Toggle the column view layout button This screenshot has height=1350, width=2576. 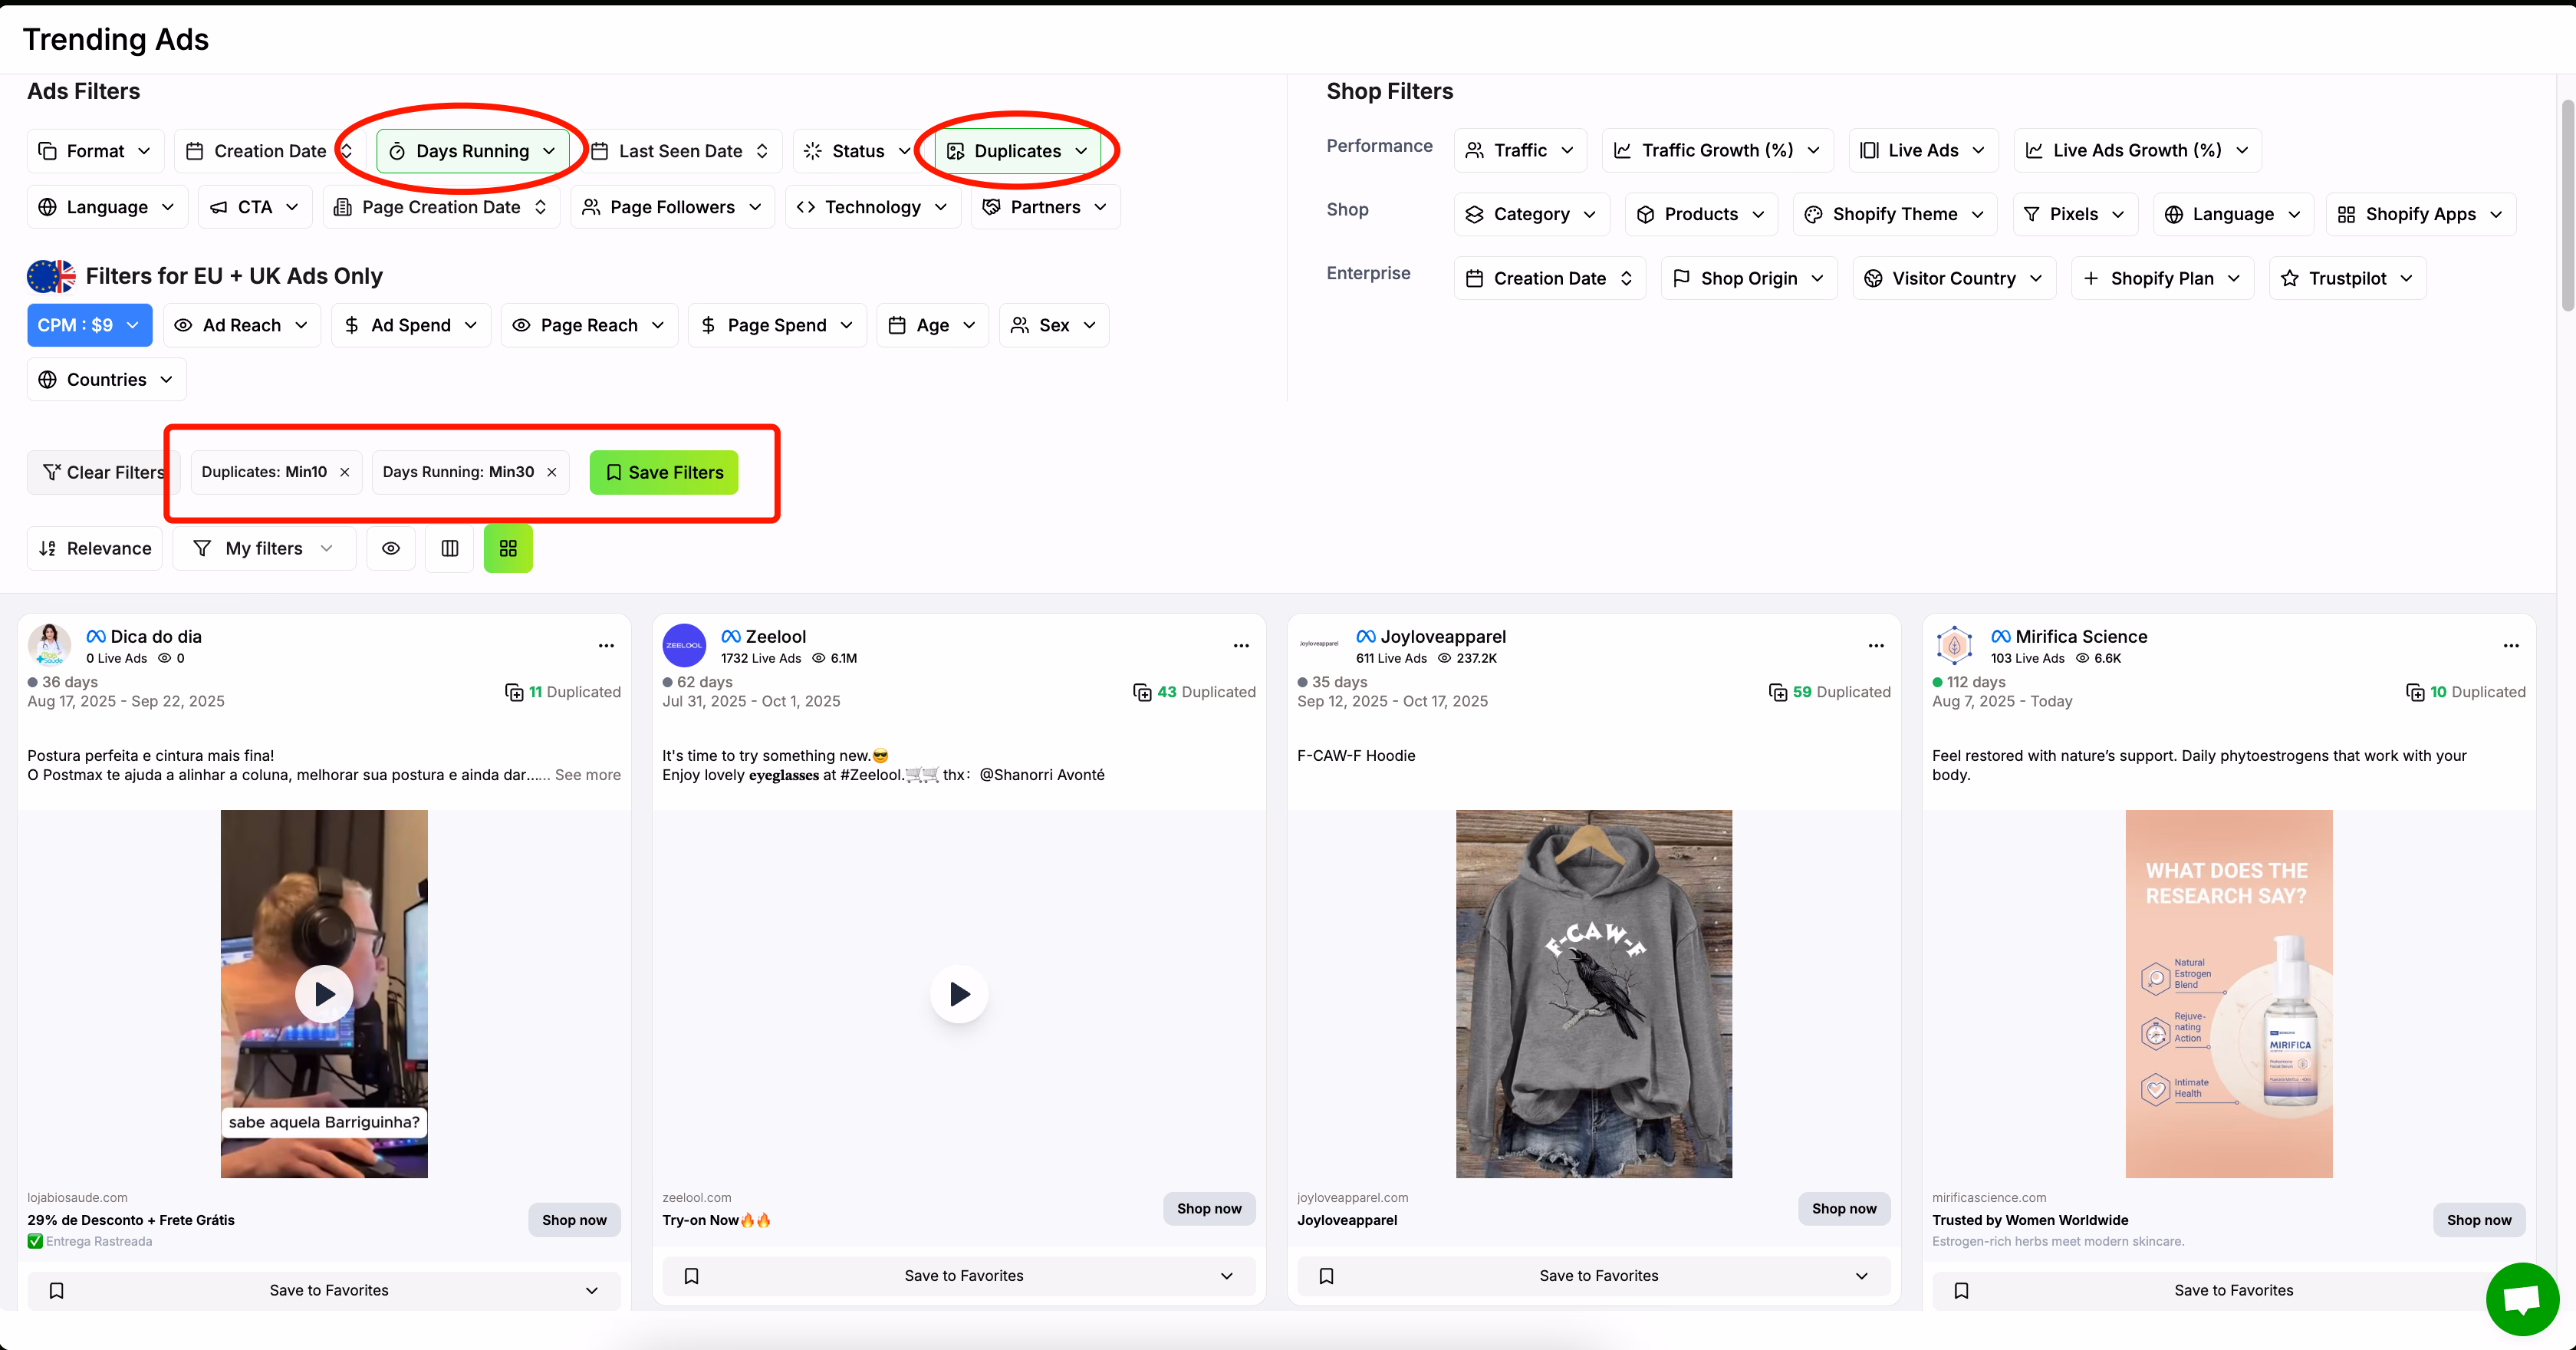click(449, 548)
